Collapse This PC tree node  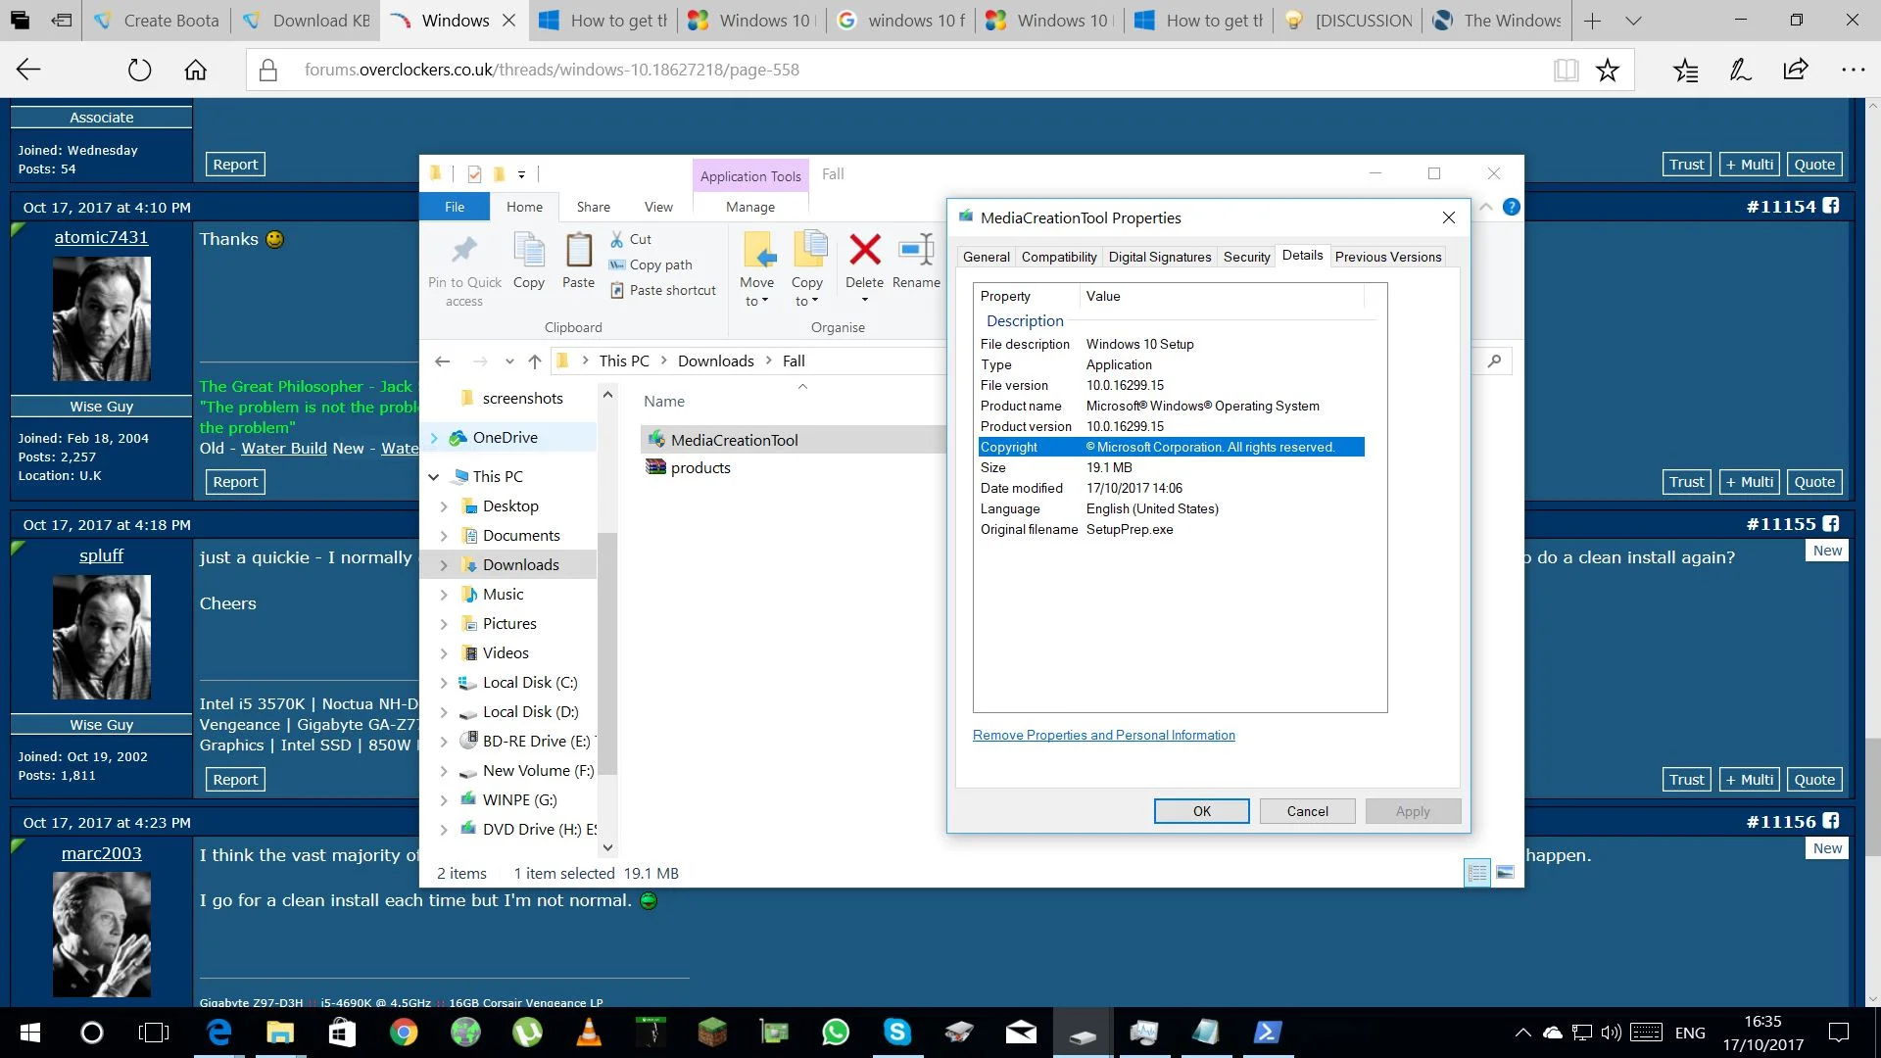pos(434,477)
